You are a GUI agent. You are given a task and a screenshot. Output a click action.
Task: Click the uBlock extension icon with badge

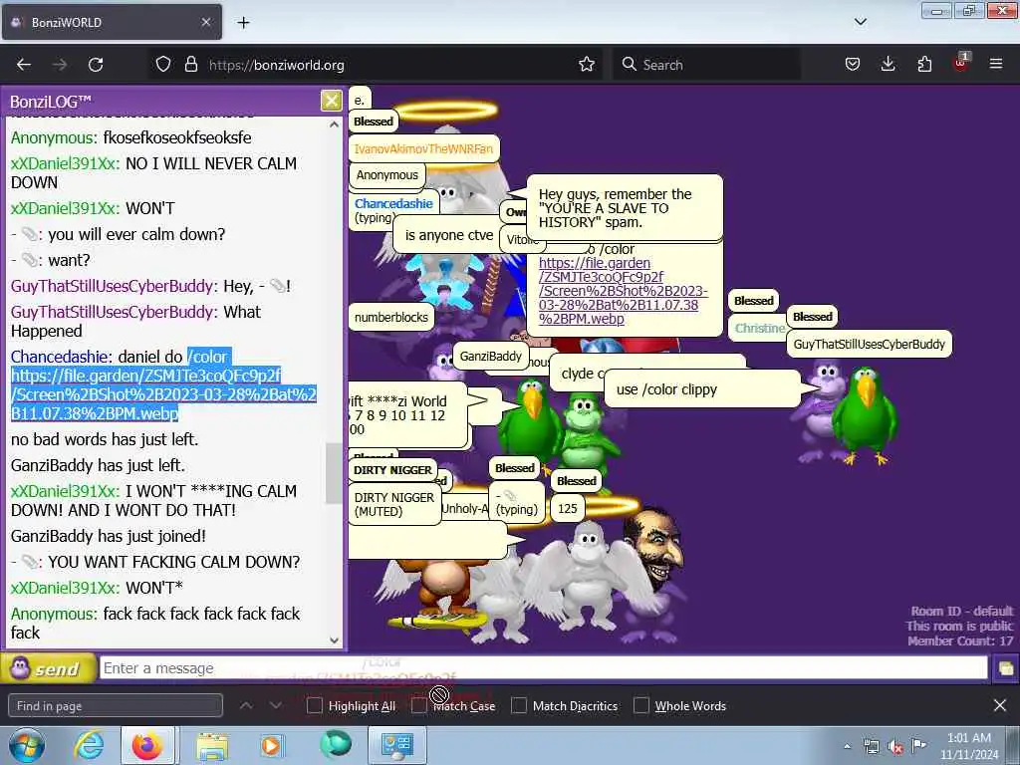pos(961,63)
